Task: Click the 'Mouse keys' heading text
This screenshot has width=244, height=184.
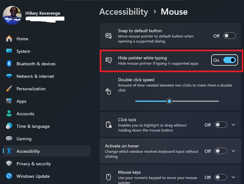Action: 129,172
